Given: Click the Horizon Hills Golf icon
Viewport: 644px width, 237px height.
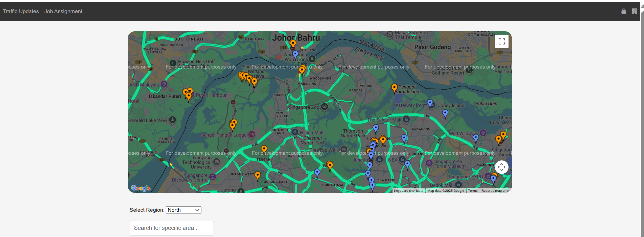Looking at the screenshot, I should click(x=173, y=63).
